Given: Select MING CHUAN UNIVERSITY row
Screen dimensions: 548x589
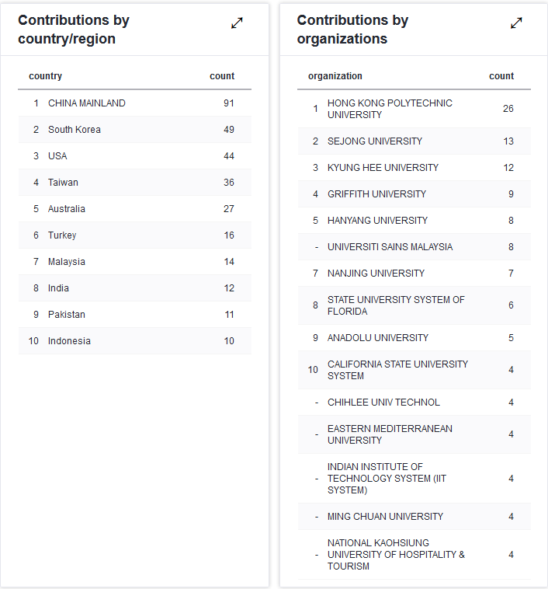Looking at the screenshot, I should 414,517.
